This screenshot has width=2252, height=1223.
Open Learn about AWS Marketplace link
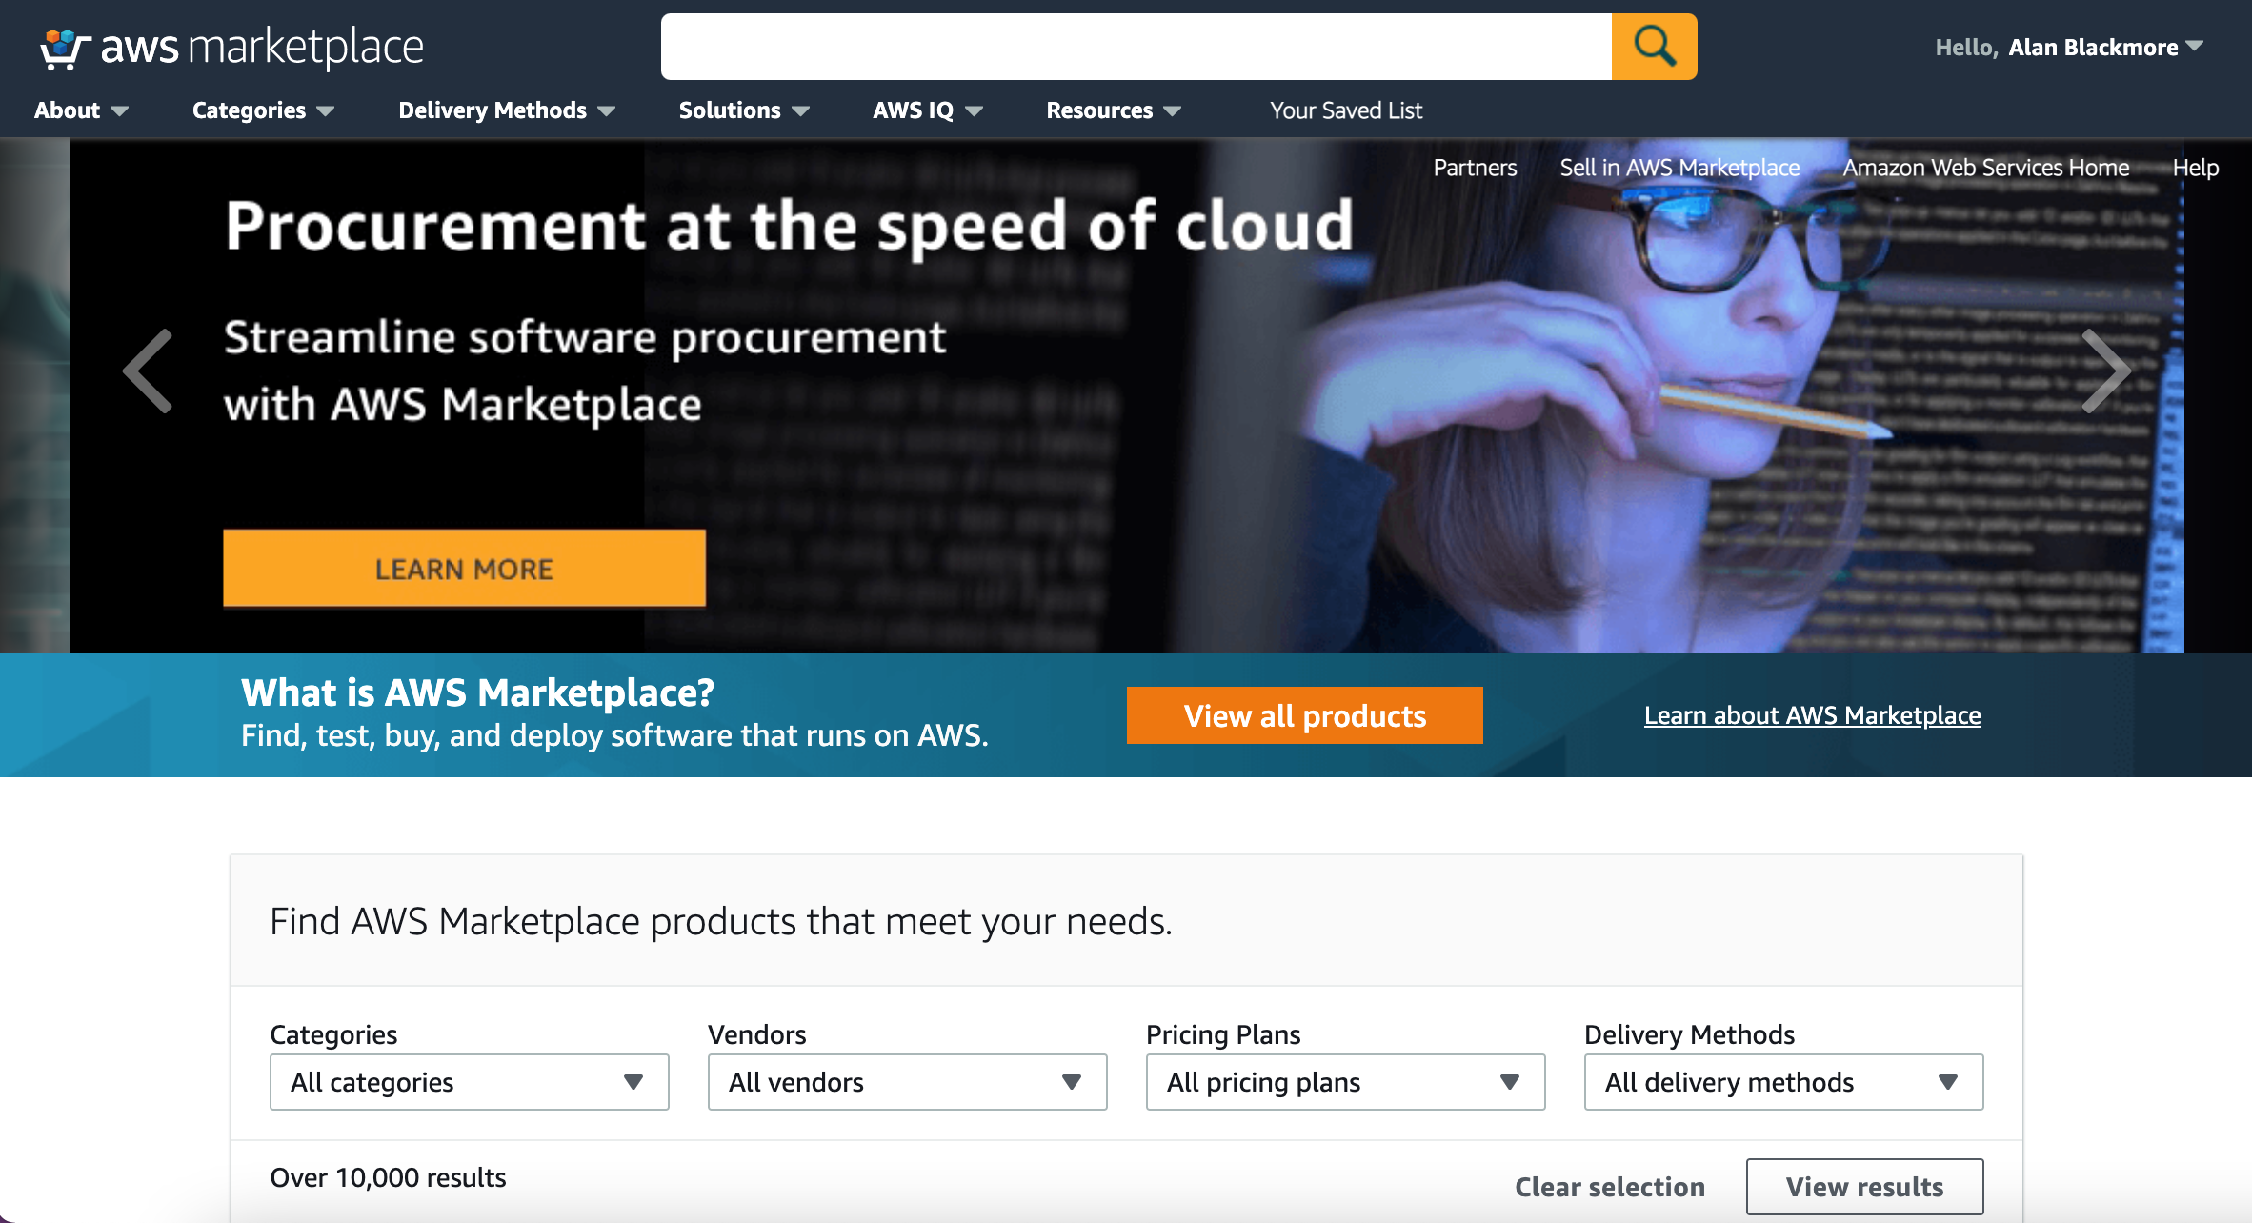1812,715
